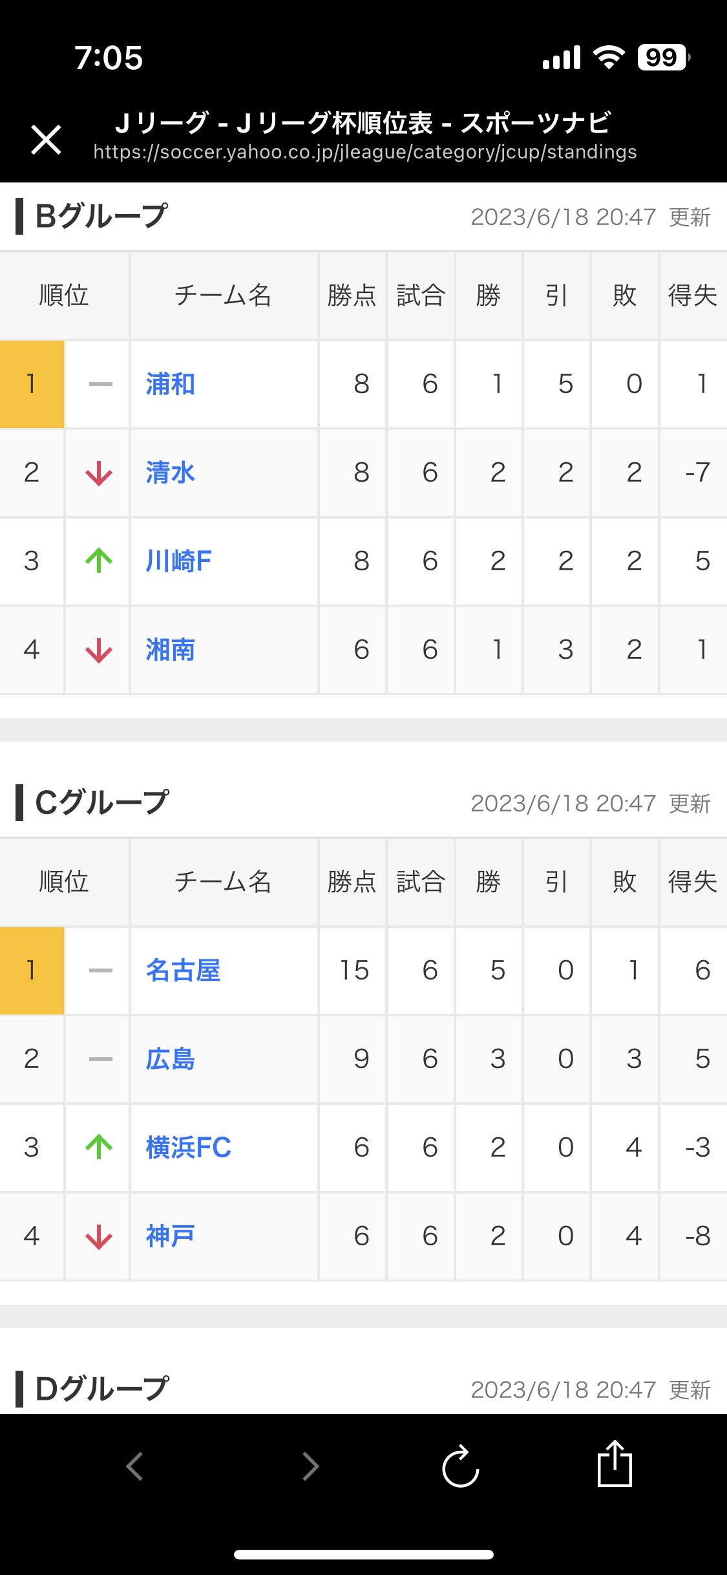Image resolution: width=727 pixels, height=1575 pixels.
Task: Open the 名古屋 team page
Action: [183, 970]
